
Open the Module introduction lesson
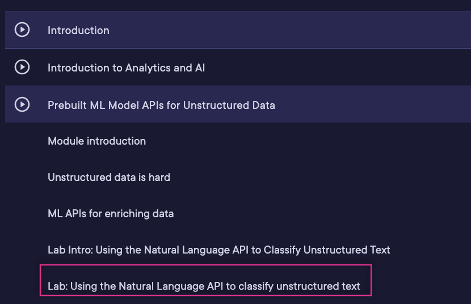[96, 141]
